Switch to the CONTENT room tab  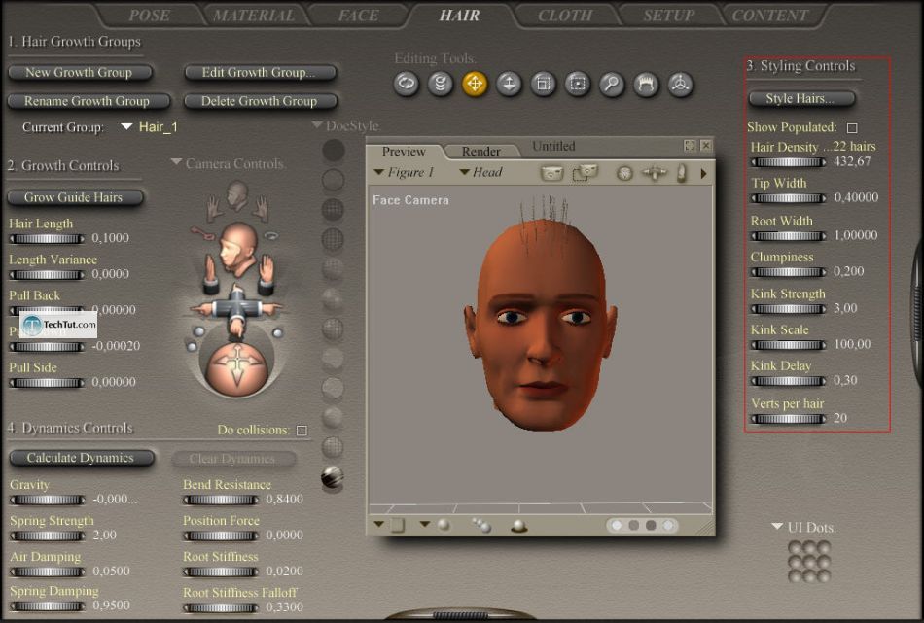tap(769, 16)
